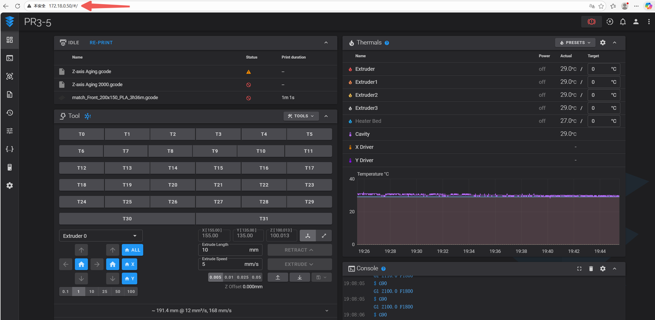This screenshot has height=320, width=655.
Task: Open the Tools menu dropdown
Action: pyautogui.click(x=301, y=116)
